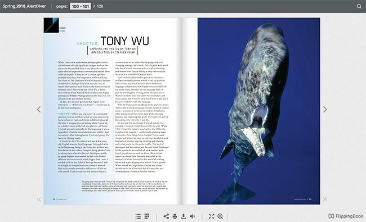
Task: Print the publication using printer icon
Action: [x=175, y=216]
